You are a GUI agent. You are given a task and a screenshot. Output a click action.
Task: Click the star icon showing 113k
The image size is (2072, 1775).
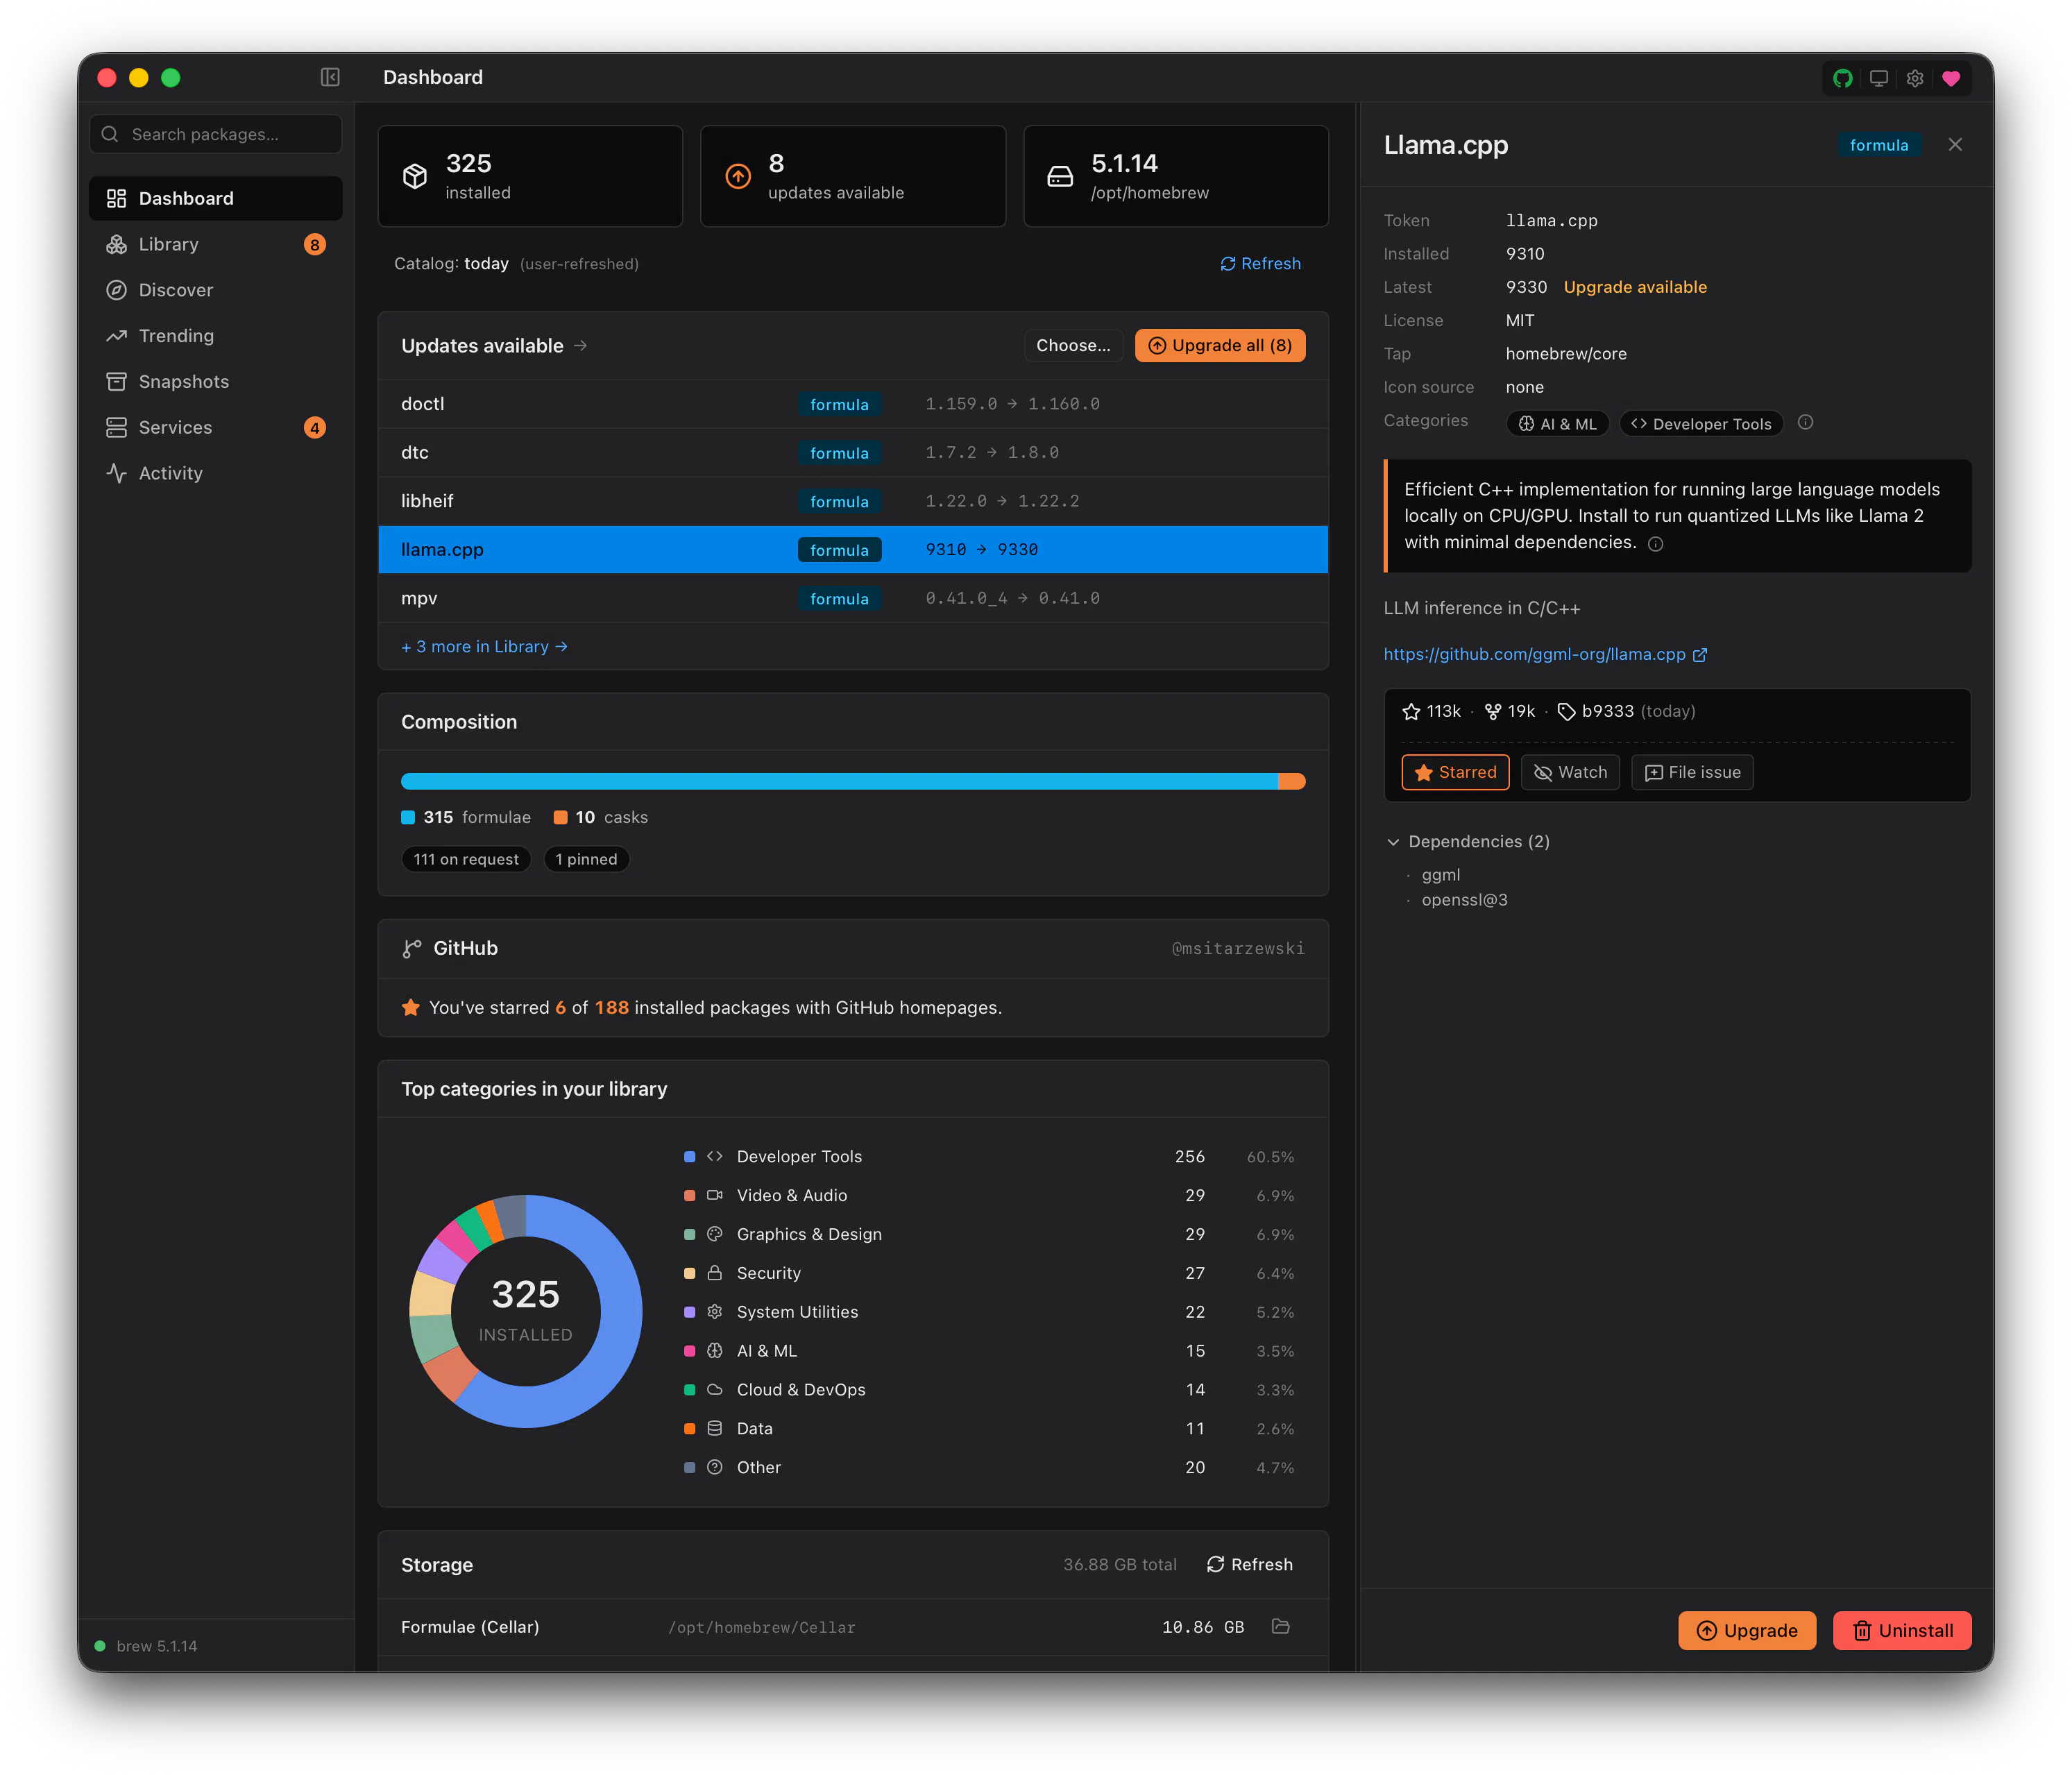(x=1411, y=711)
